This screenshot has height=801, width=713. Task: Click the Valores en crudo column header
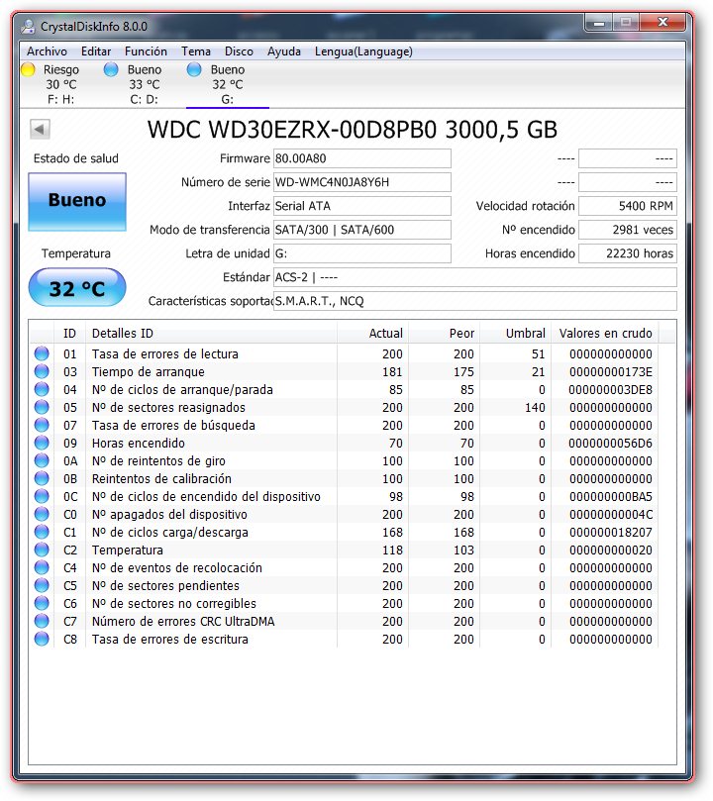pyautogui.click(x=605, y=333)
